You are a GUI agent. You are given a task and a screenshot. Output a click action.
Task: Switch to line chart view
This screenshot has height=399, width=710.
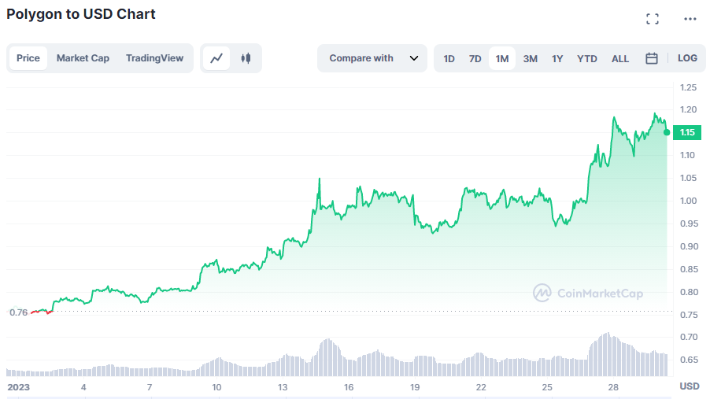(x=216, y=58)
